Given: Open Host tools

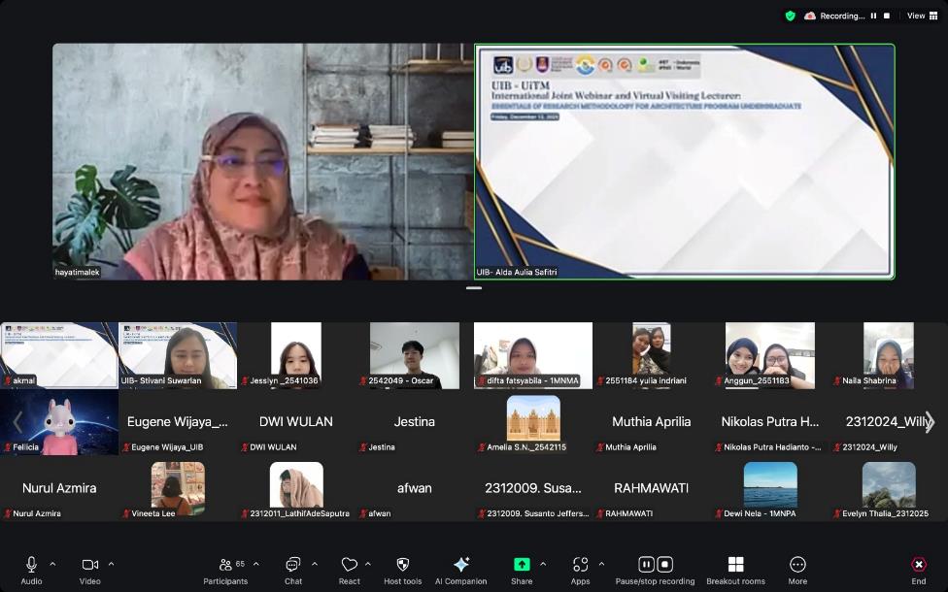Looking at the screenshot, I should tap(402, 566).
